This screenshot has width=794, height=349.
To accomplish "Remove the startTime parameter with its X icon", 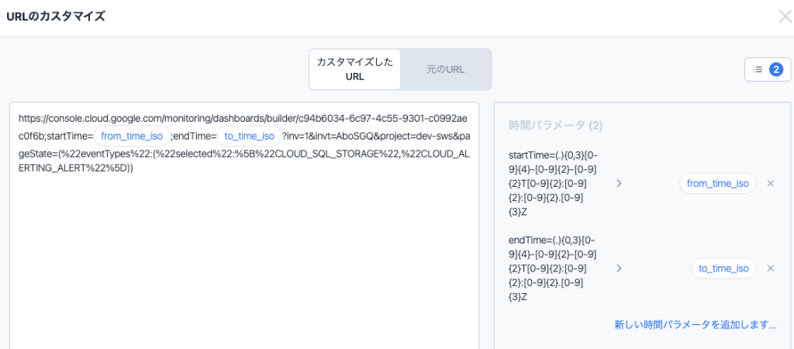I will 770,184.
